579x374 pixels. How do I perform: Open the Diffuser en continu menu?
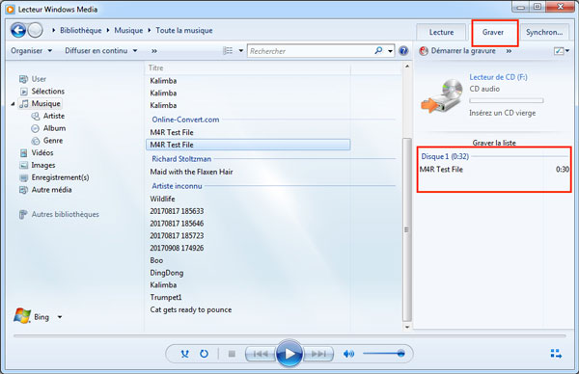click(101, 50)
